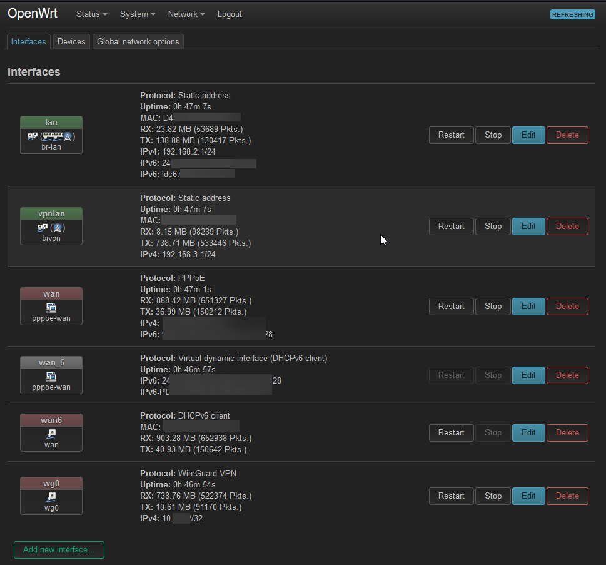Image resolution: width=606 pixels, height=565 pixels.
Task: Click the lan interface bridge device icon
Action: coord(32,136)
